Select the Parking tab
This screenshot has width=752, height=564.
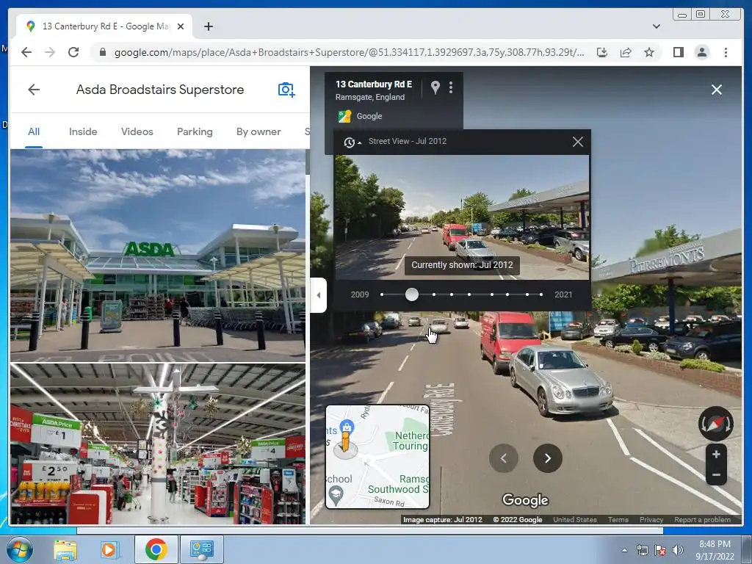coord(194,132)
